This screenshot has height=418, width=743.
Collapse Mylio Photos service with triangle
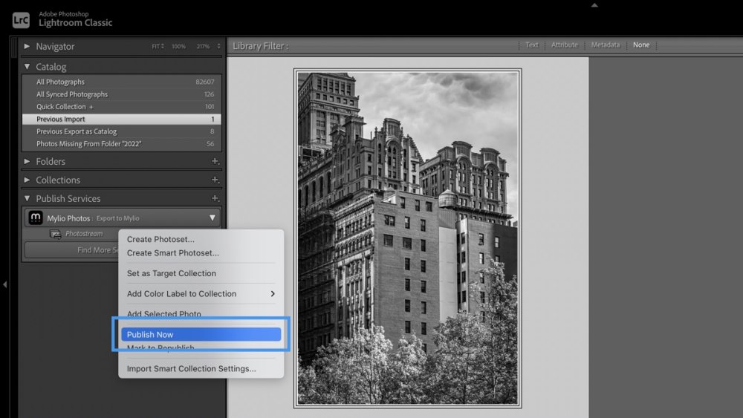point(212,218)
